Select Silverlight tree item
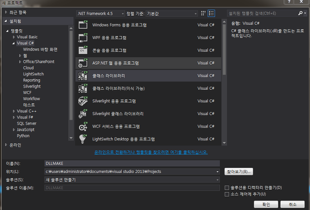The image size is (310, 210). tap(32, 86)
